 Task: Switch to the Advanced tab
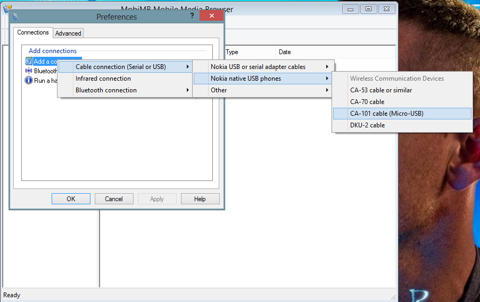click(68, 33)
